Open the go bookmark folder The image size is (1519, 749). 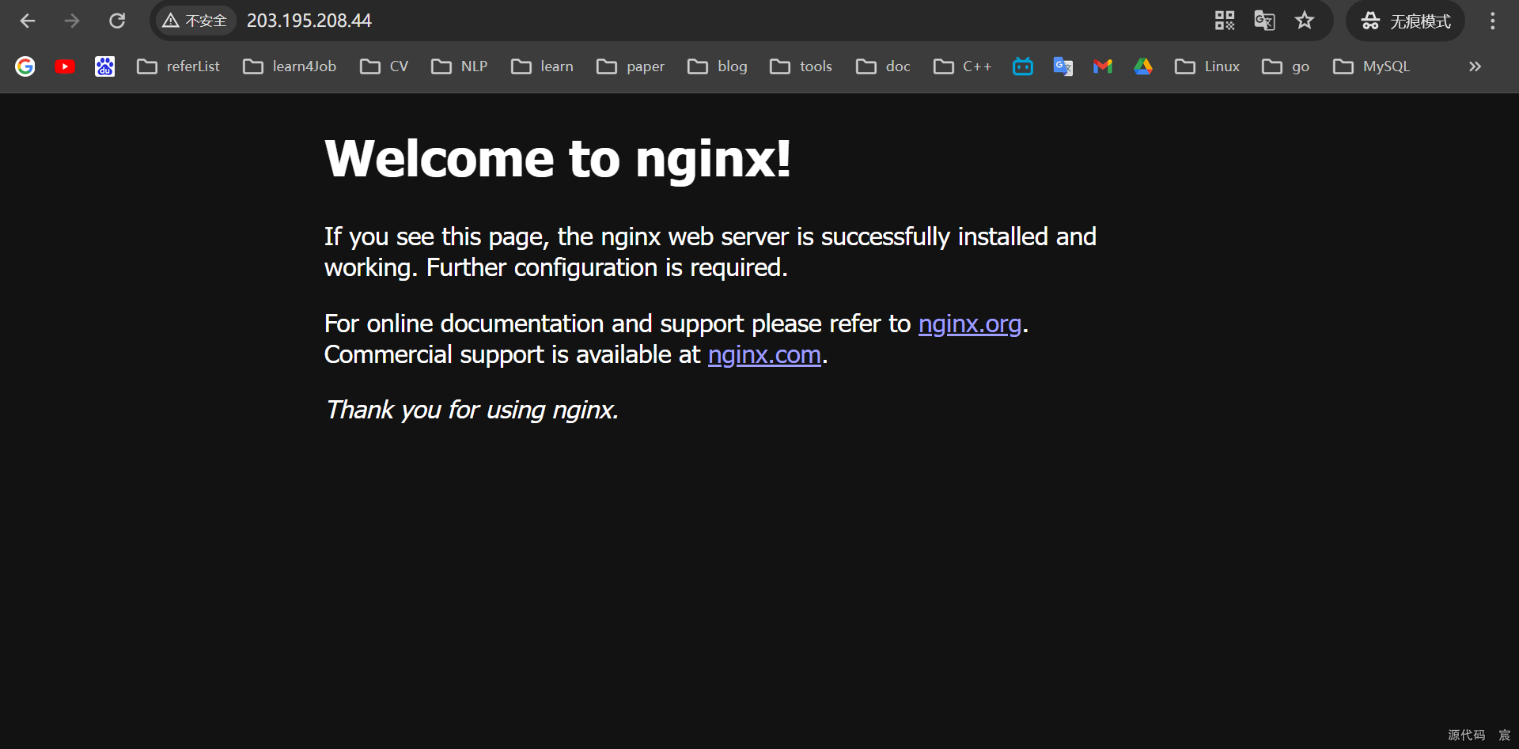coord(1286,66)
